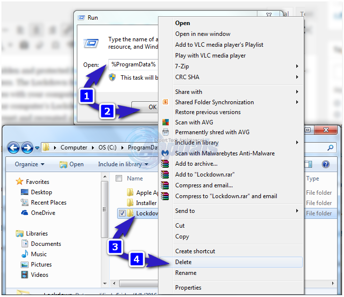
Task: Select Create shortcut menu entry
Action: click(231, 251)
